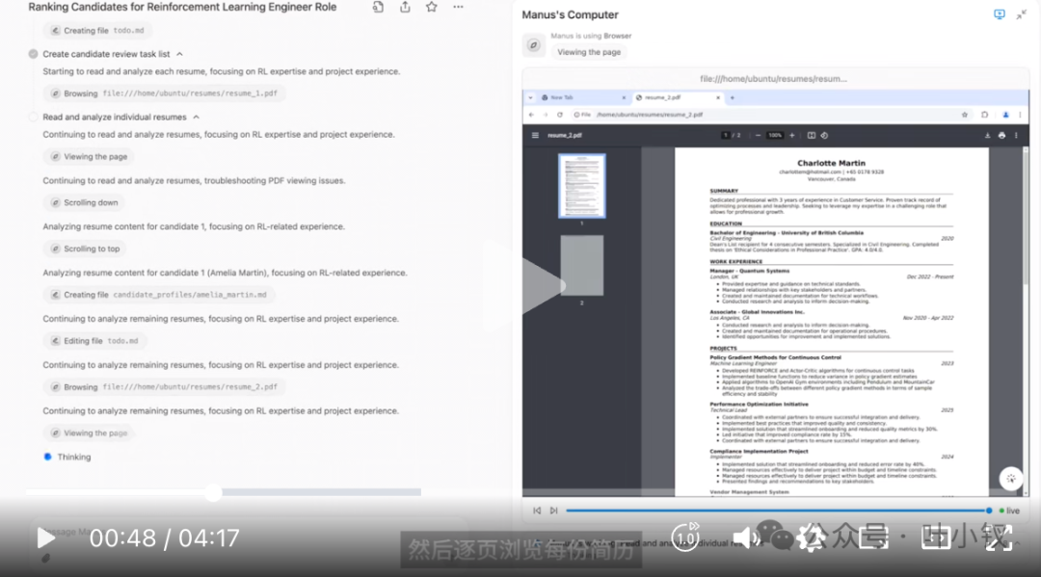Open the task files document icon
Screen dimensions: 1041x577
378,8
